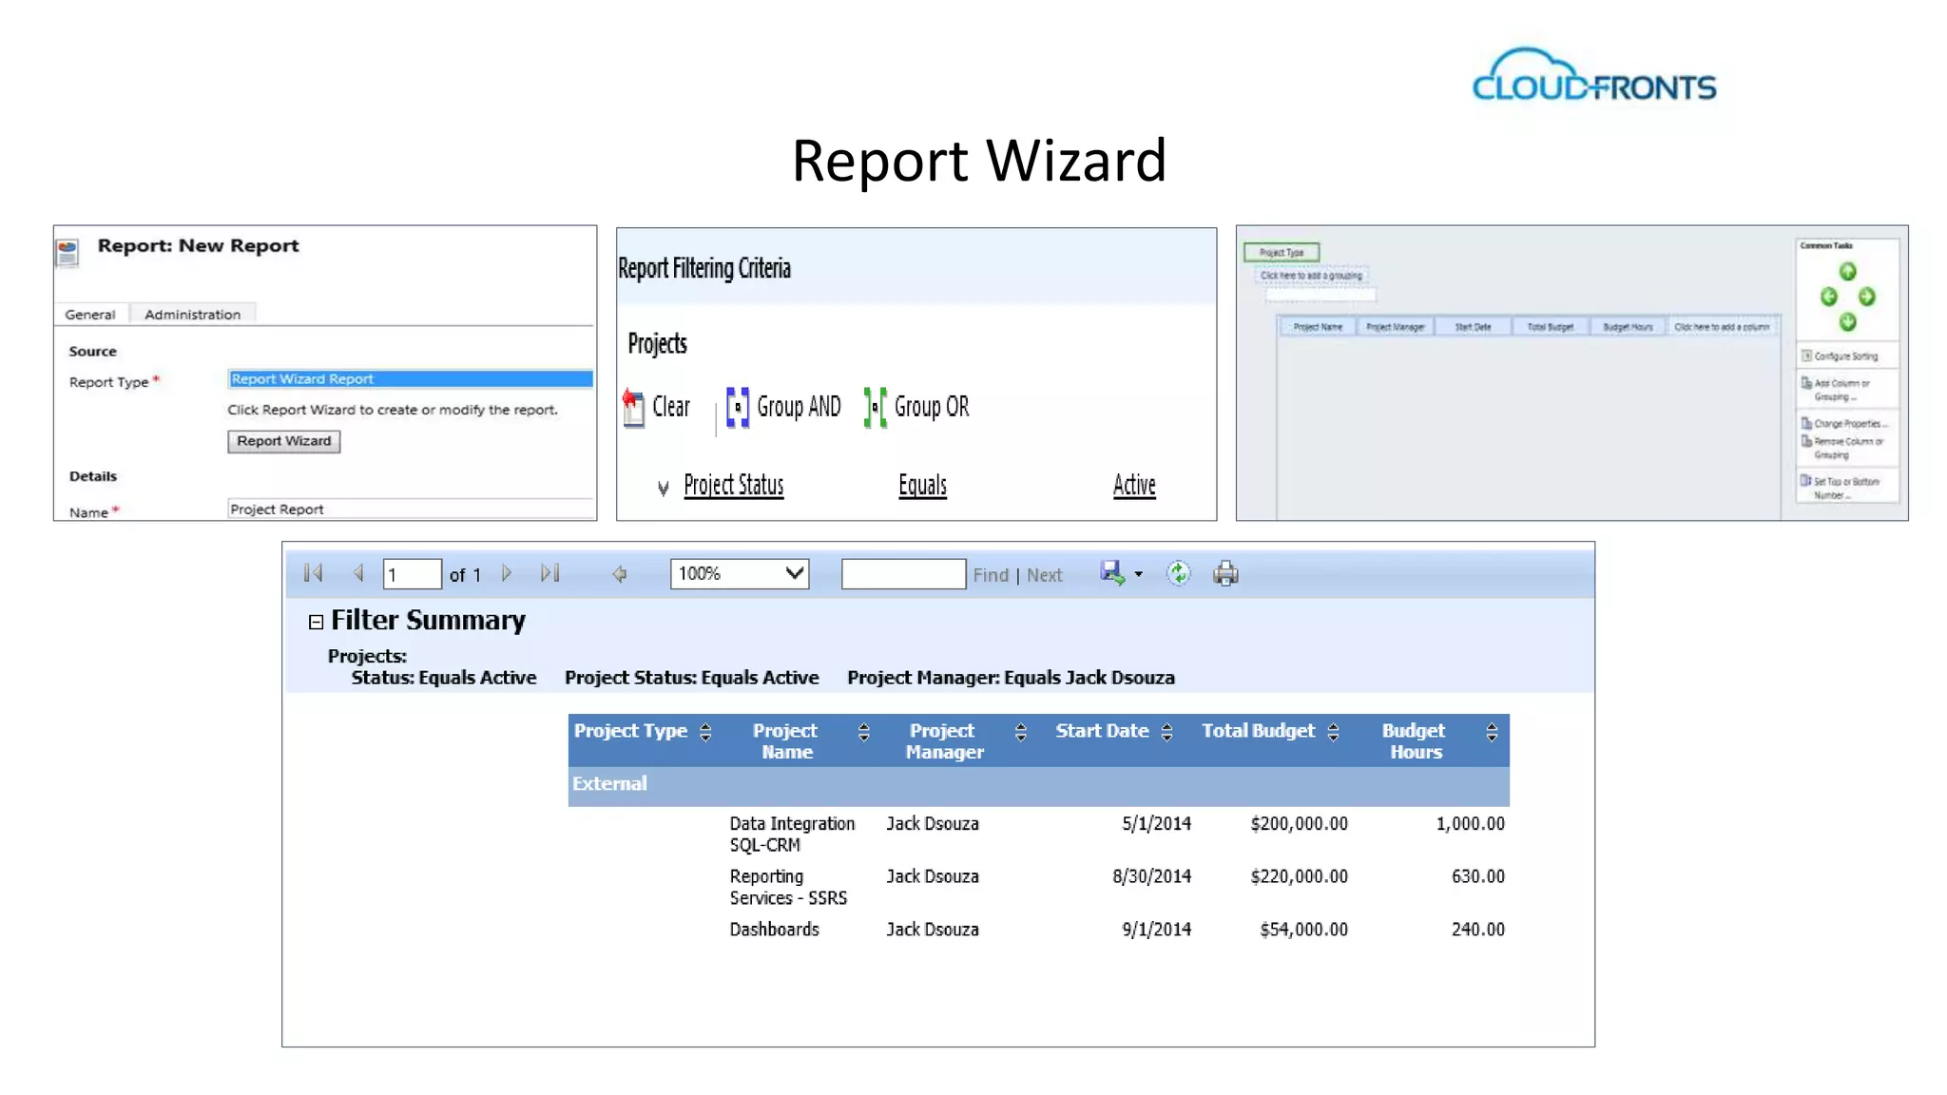Click the move up green arrow
This screenshot has height=1095, width=1947.
[1847, 272]
